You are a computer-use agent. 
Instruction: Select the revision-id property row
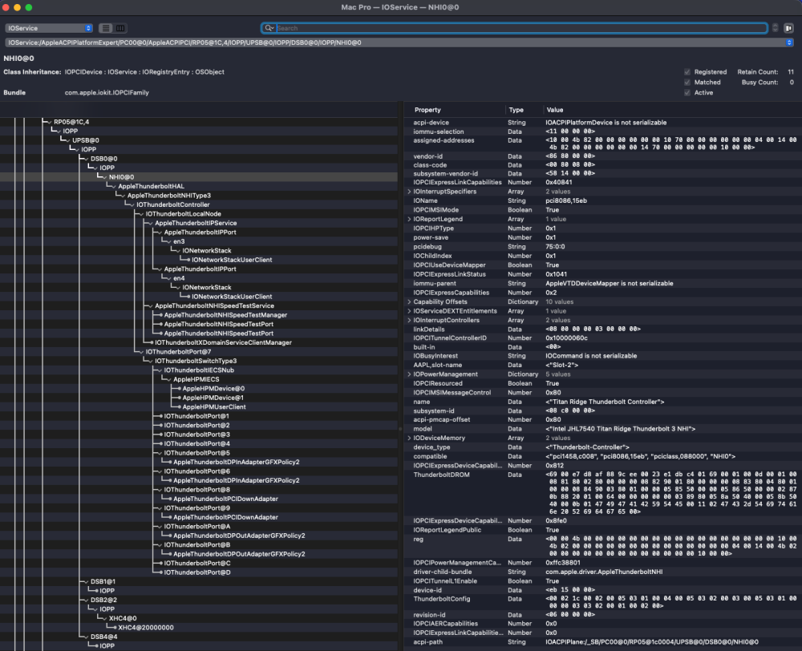click(602, 615)
